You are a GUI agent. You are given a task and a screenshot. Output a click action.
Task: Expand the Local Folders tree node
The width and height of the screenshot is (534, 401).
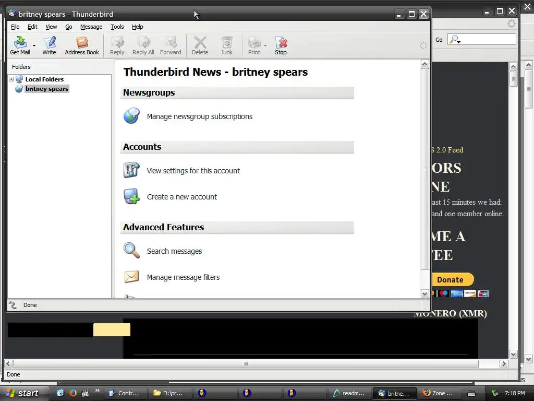click(x=11, y=79)
